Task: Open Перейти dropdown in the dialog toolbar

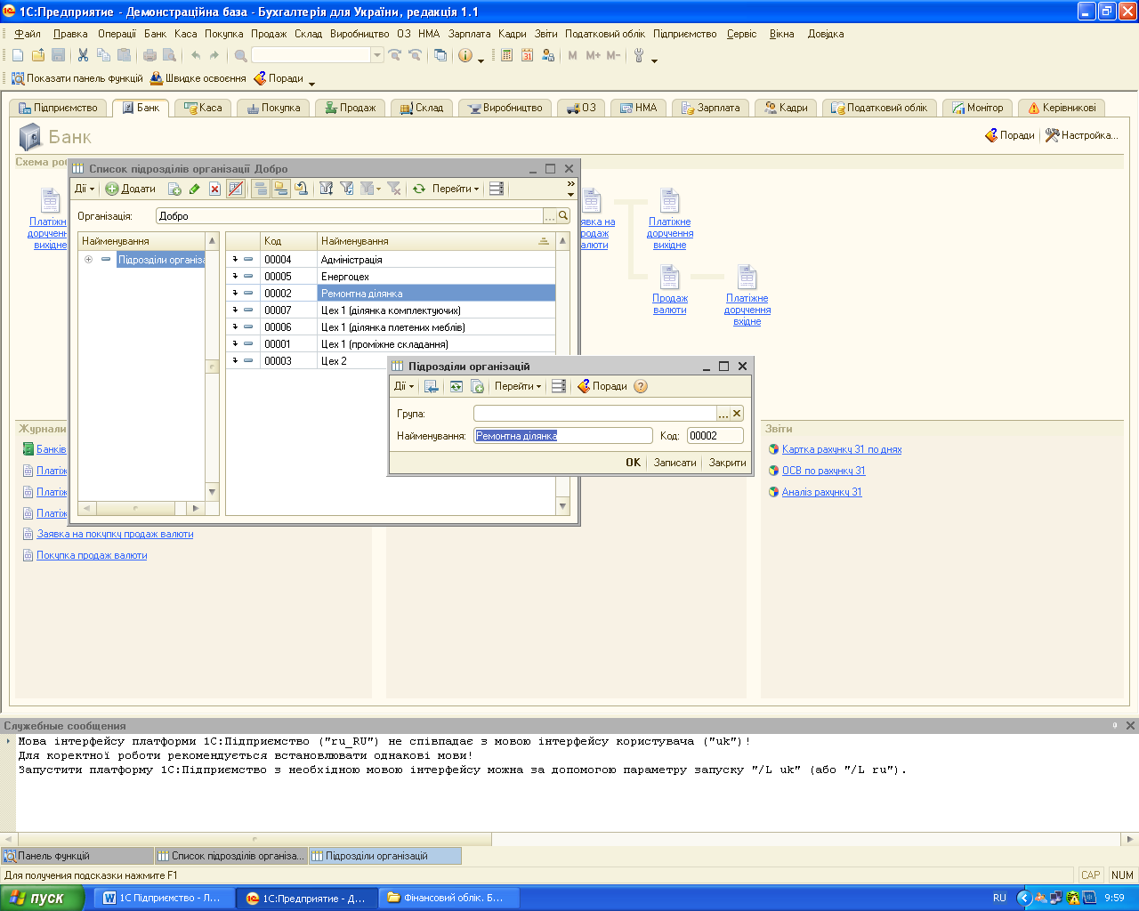Action: click(x=518, y=386)
